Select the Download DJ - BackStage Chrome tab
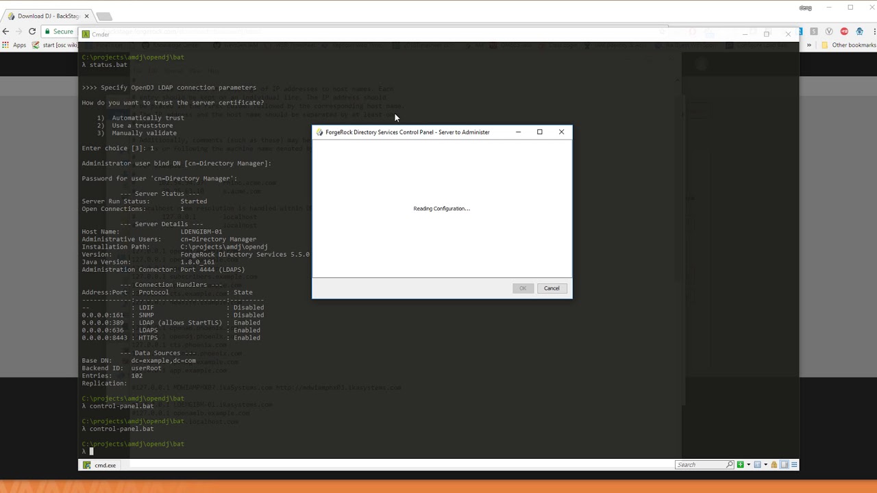Image resolution: width=877 pixels, height=493 pixels. [47, 16]
